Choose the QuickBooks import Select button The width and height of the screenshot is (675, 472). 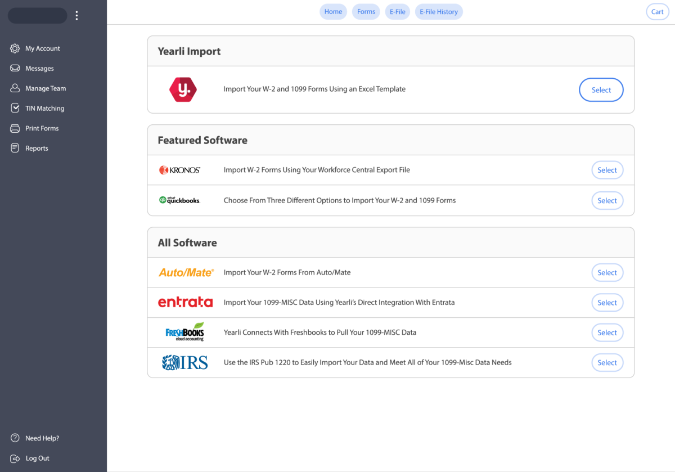click(607, 200)
